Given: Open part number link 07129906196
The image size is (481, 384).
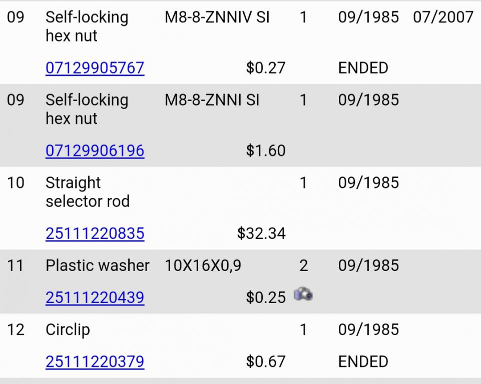Looking at the screenshot, I should point(95,150).
